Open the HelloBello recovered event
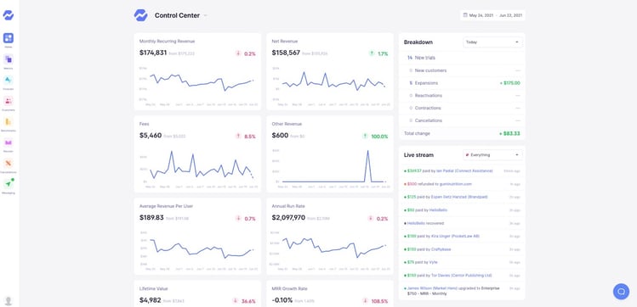The height and width of the screenshot is (307, 637). coord(462,223)
